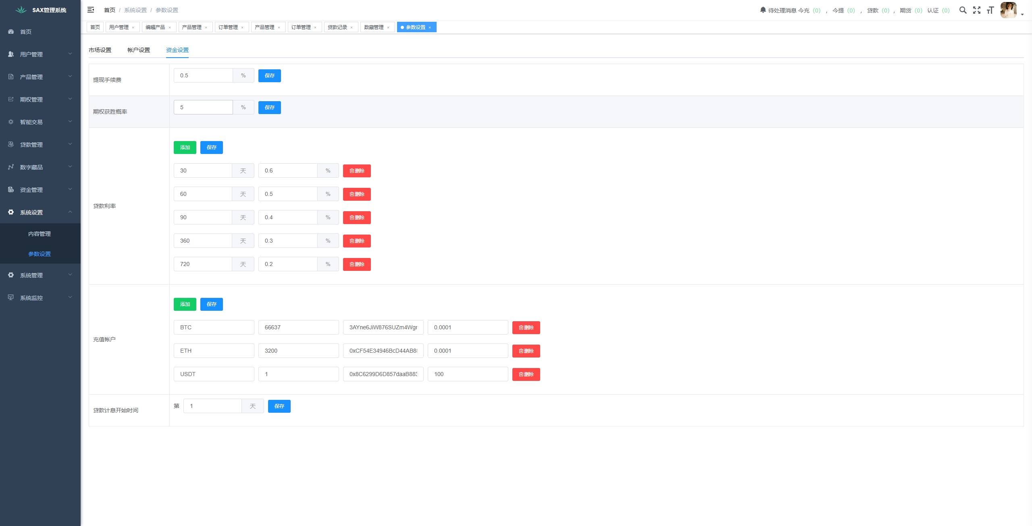Delete the 720 天 loan rate row
The height and width of the screenshot is (526, 1032).
(x=357, y=264)
